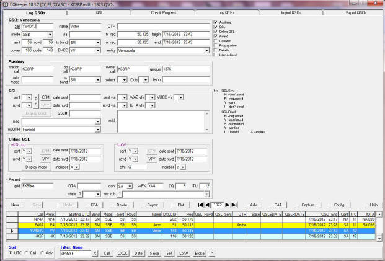Click the Capture button

click(x=308, y=205)
